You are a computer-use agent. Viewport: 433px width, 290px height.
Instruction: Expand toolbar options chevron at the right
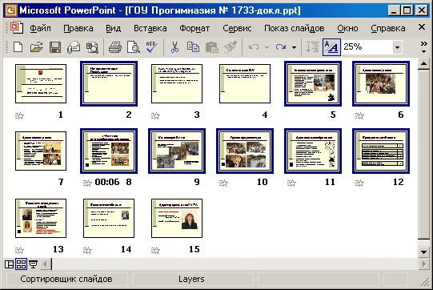tap(423, 47)
